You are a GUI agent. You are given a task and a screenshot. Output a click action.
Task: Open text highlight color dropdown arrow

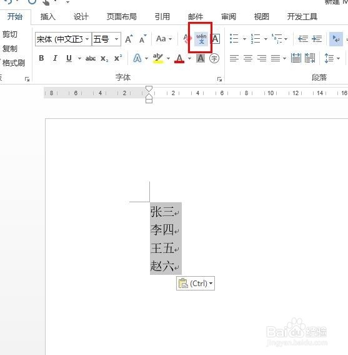point(168,58)
